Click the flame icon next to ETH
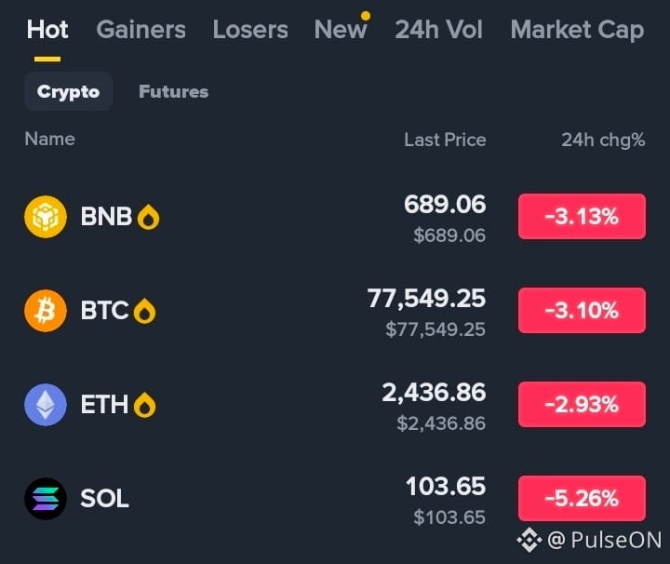This screenshot has width=670, height=564. click(144, 405)
